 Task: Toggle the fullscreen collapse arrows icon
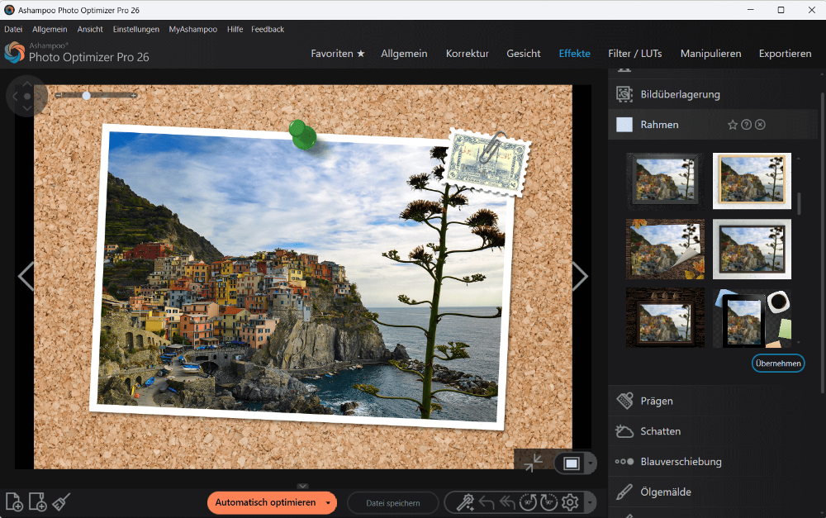point(534,463)
